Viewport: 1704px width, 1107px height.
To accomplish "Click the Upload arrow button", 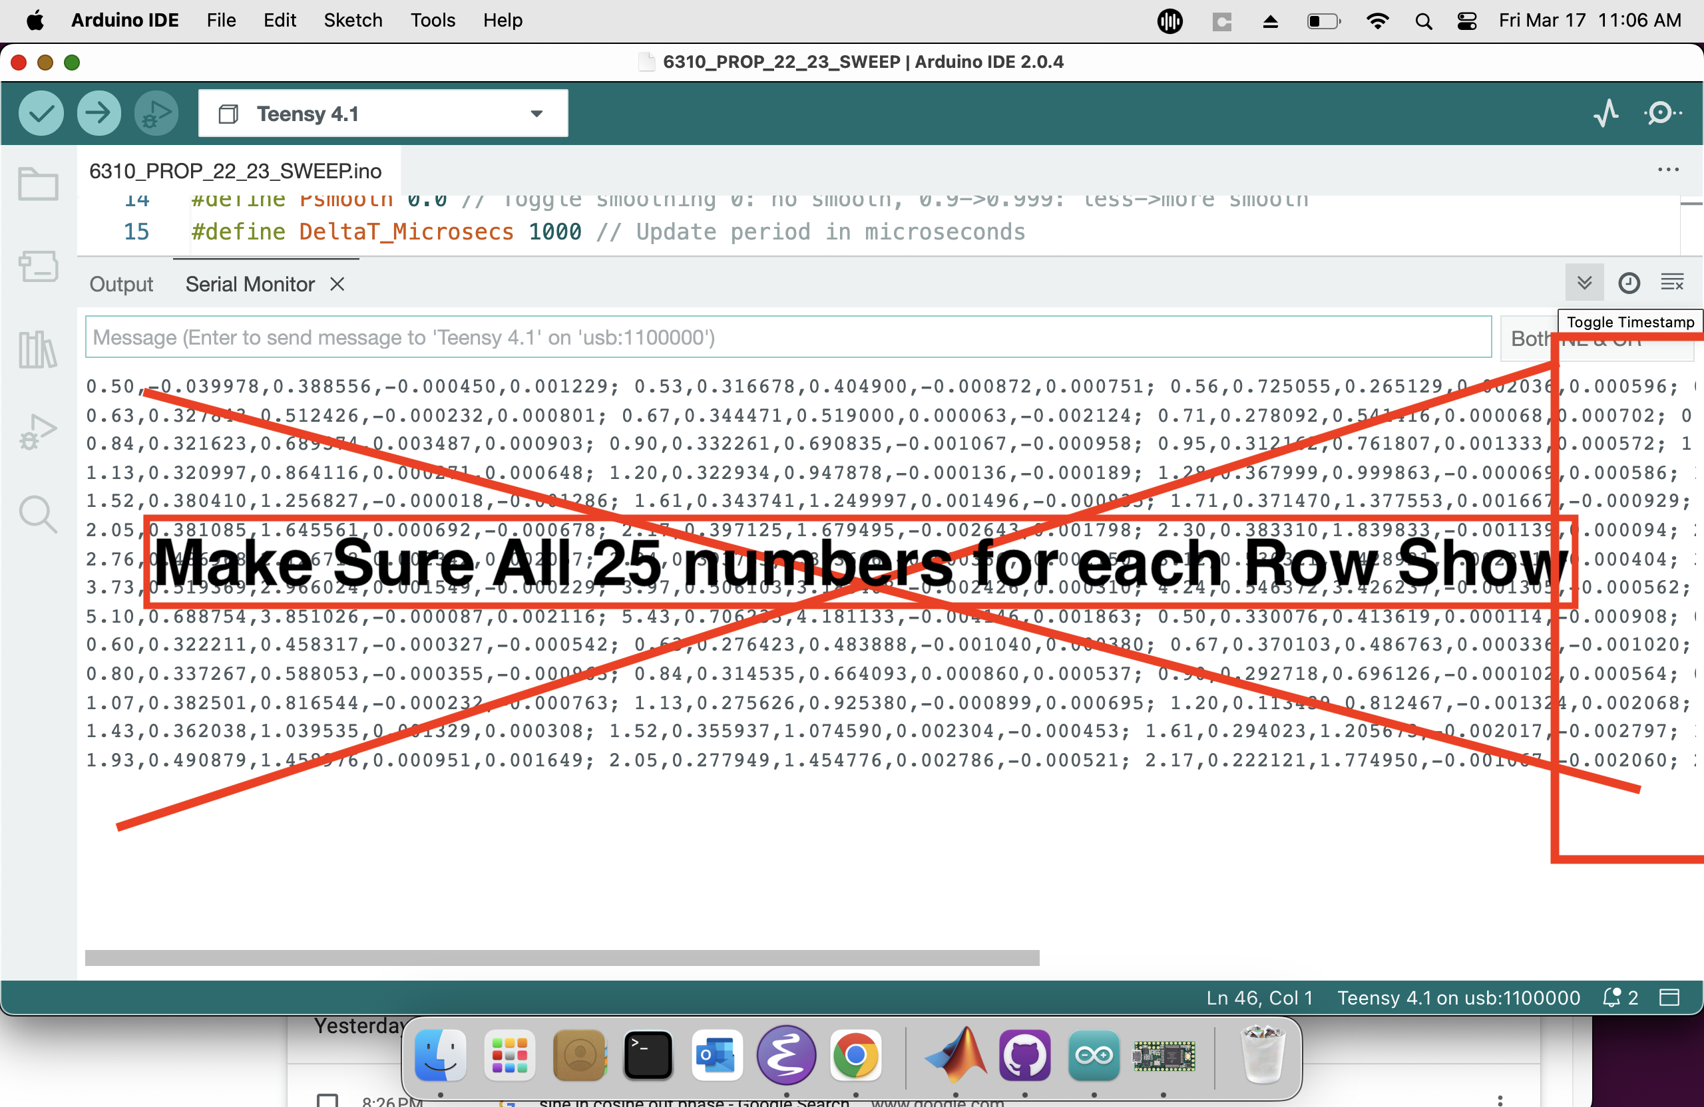I will click(x=98, y=113).
